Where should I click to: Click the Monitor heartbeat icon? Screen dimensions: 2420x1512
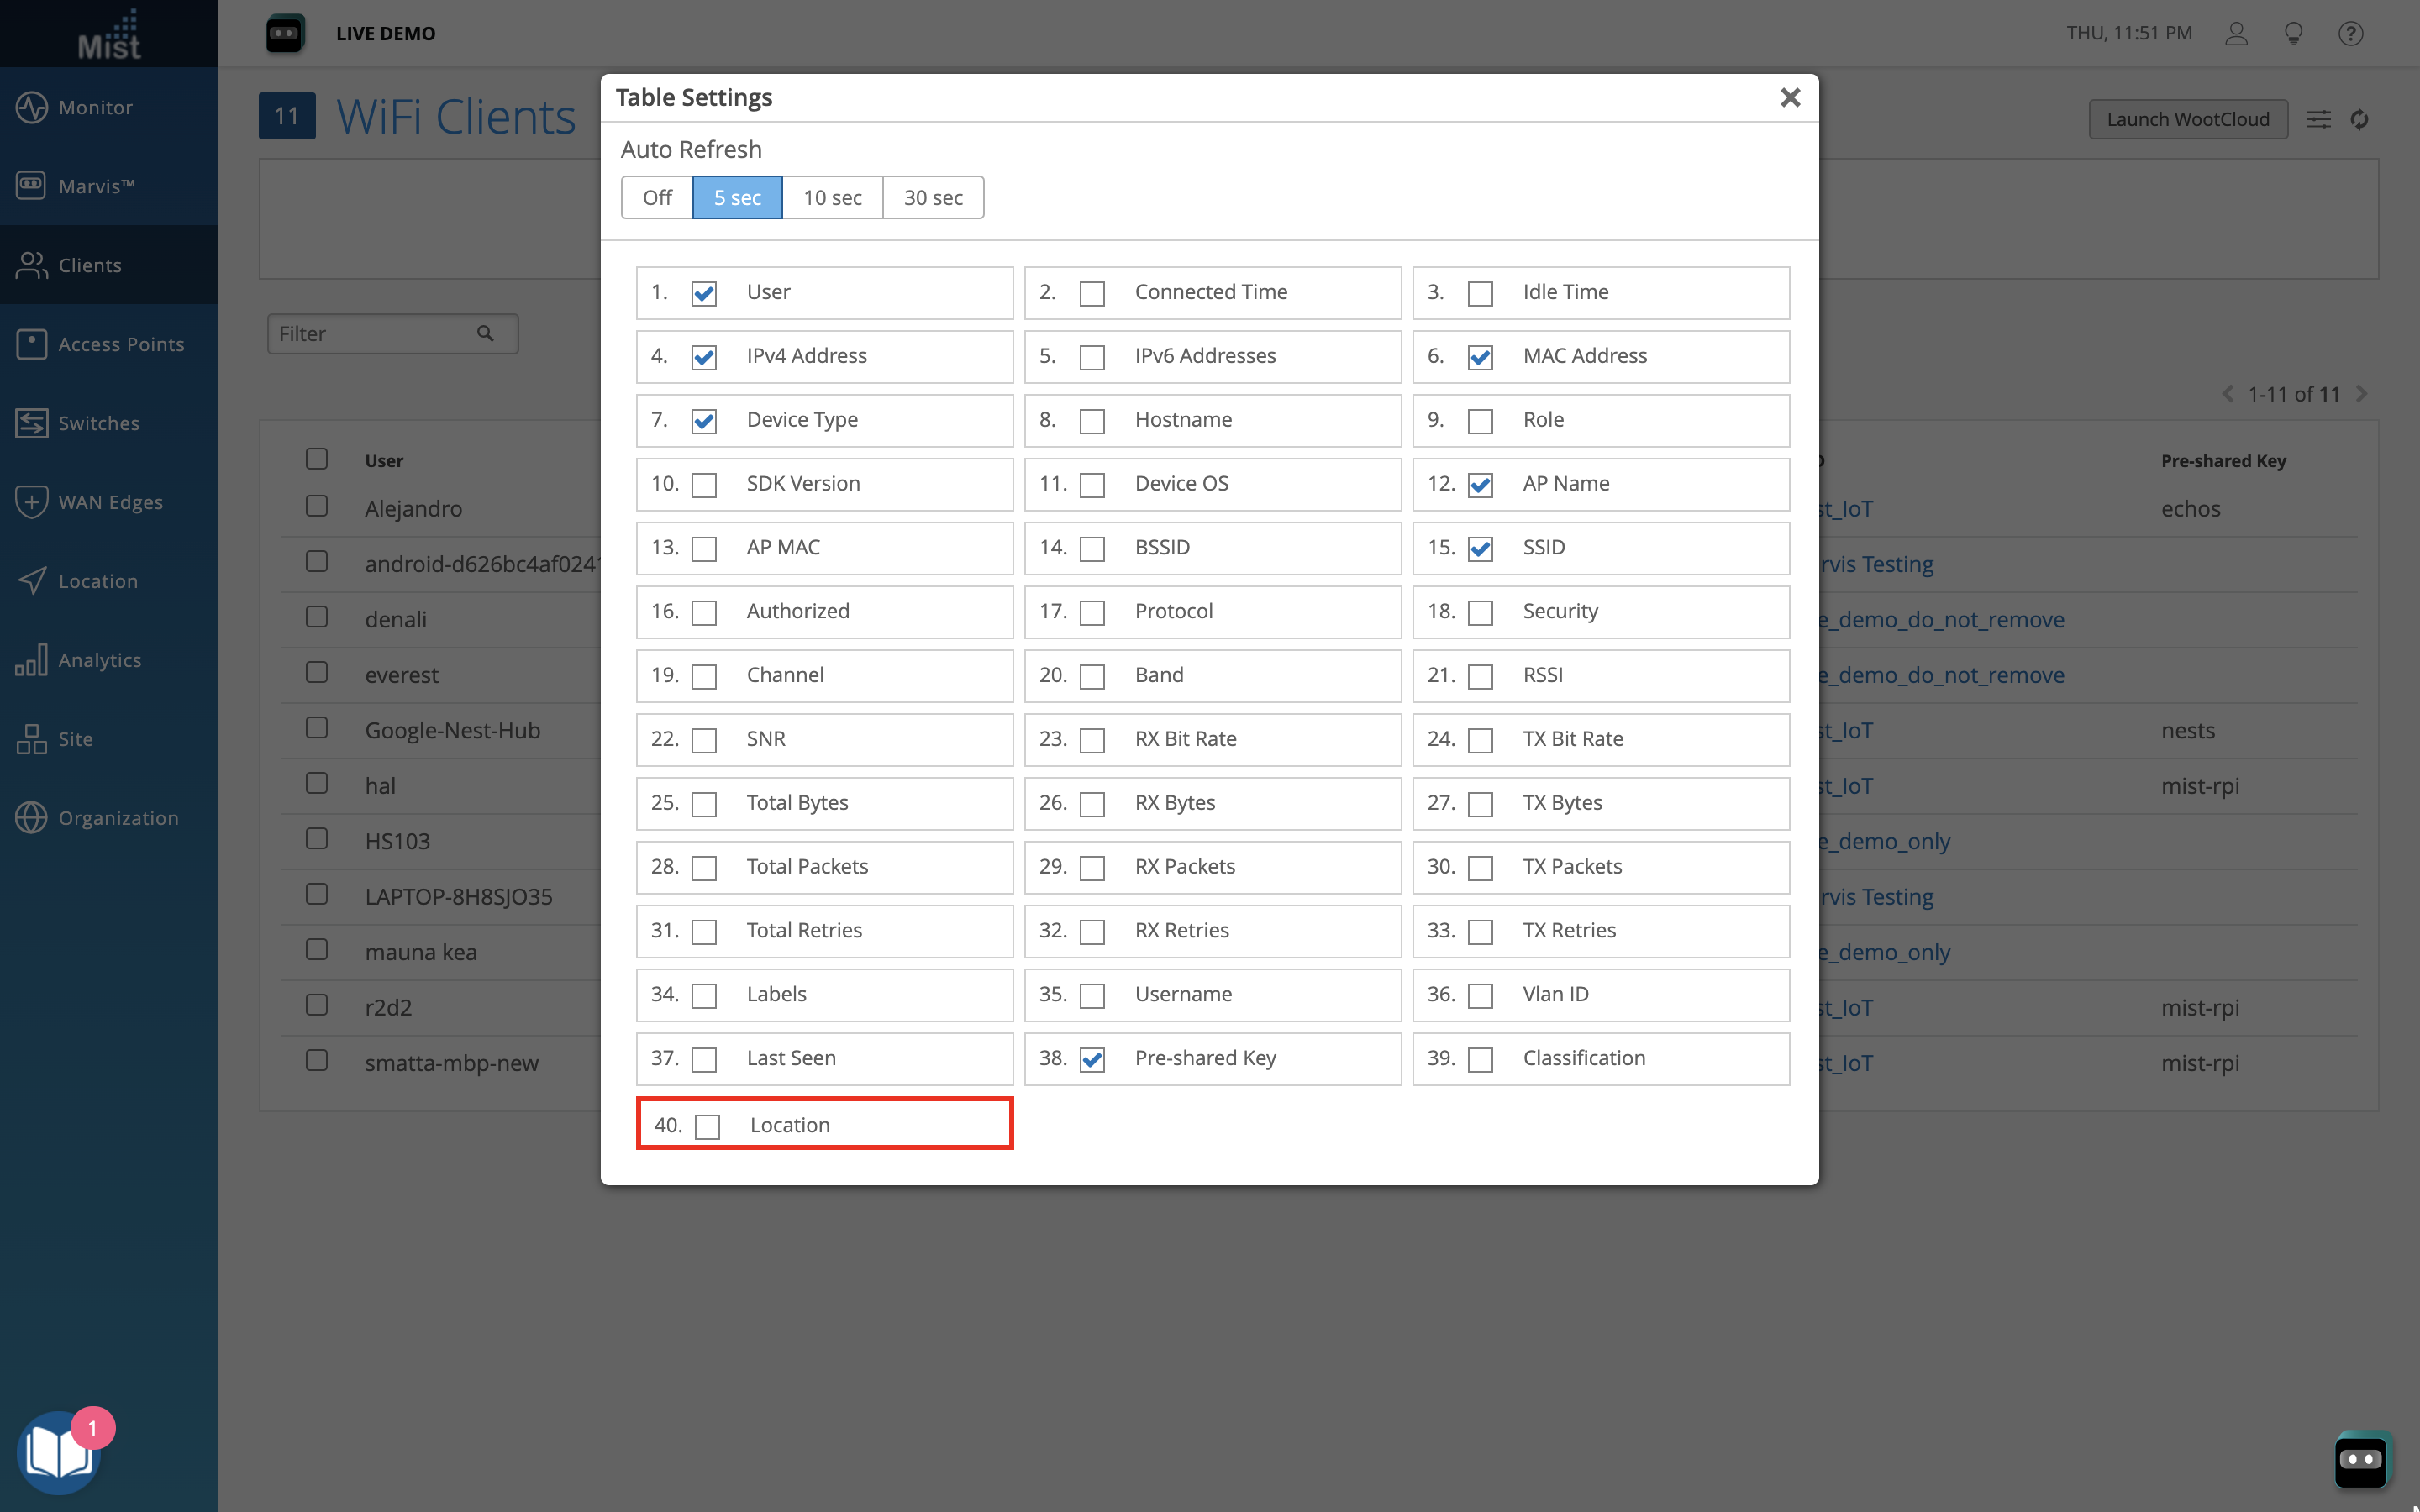tap(31, 107)
